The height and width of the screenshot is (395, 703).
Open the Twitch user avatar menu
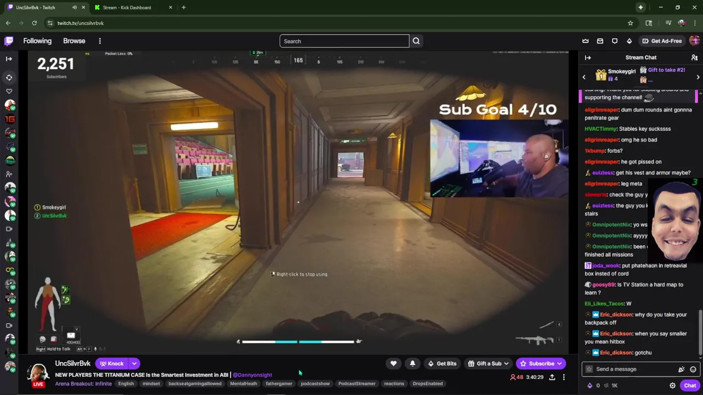[x=695, y=41]
